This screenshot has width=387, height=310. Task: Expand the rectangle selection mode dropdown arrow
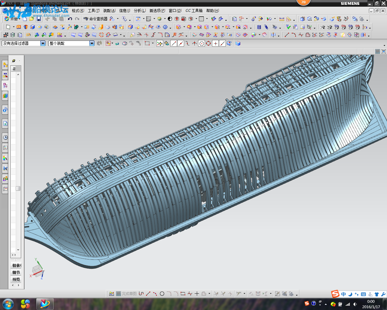coord(153,44)
